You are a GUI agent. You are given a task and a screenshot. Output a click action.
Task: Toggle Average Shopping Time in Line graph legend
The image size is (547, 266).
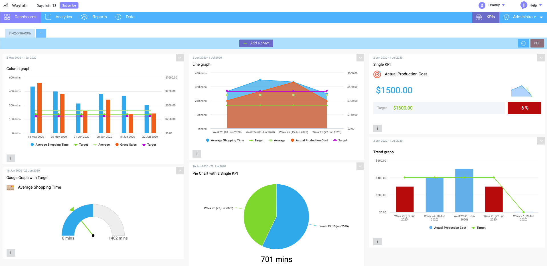click(x=225, y=141)
